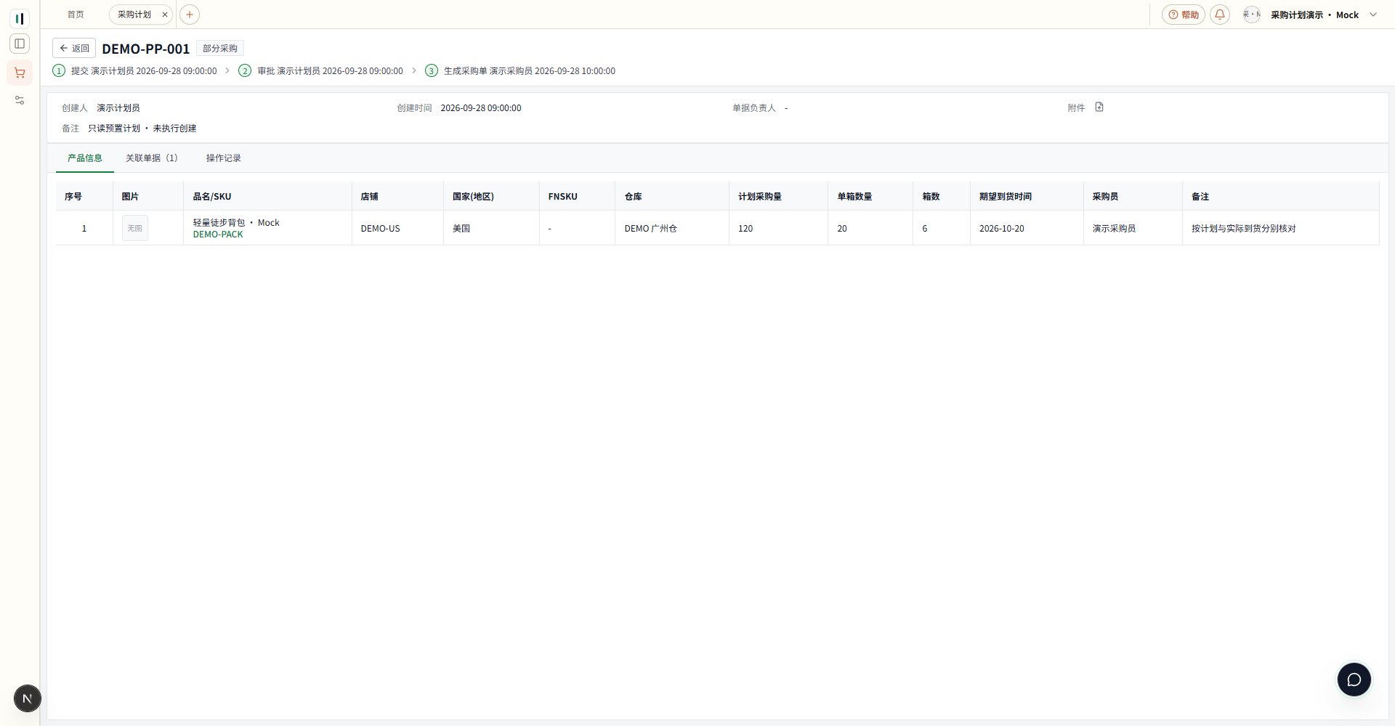Image resolution: width=1395 pixels, height=726 pixels.
Task: Open the DEMO-PACK SKU link
Action: coord(218,234)
